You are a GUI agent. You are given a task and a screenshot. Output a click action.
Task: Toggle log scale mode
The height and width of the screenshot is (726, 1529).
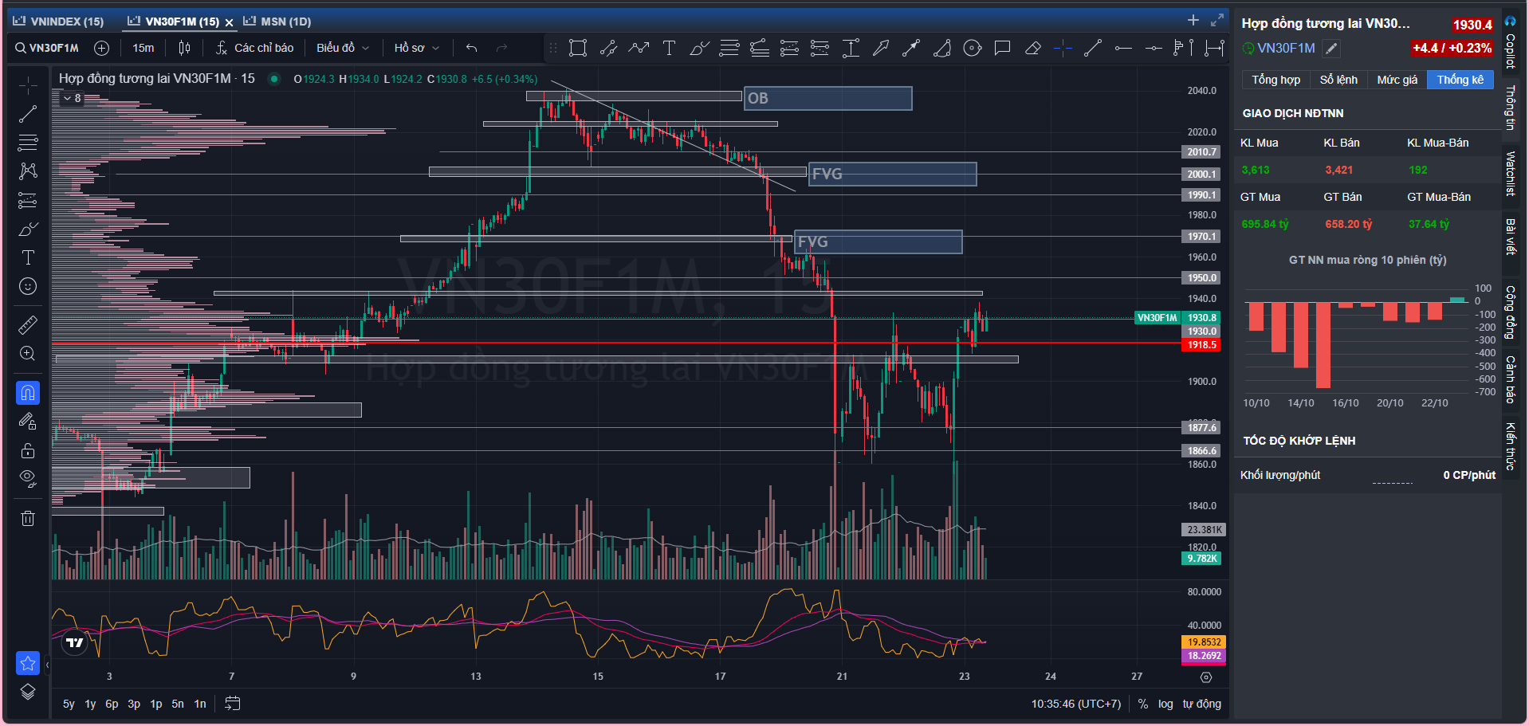pyautogui.click(x=1165, y=704)
